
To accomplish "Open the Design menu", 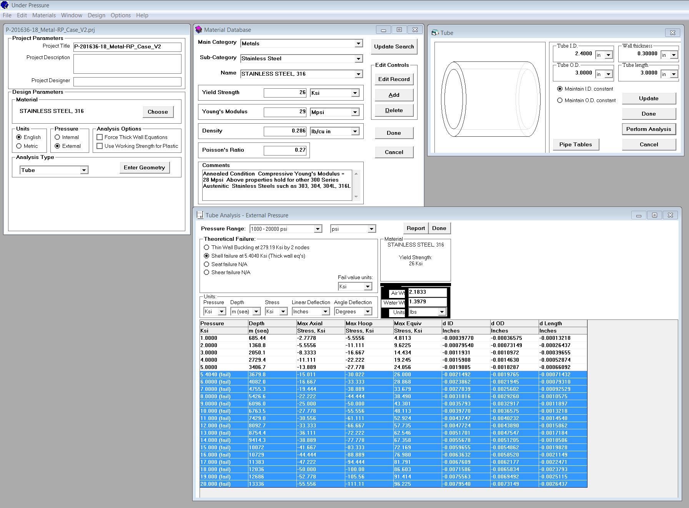I will pos(97,15).
